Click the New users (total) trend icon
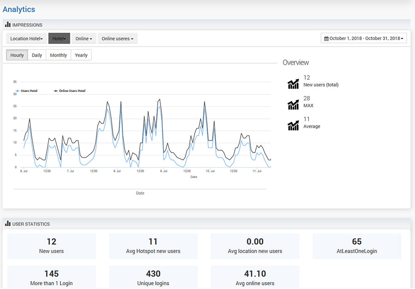 (293, 84)
